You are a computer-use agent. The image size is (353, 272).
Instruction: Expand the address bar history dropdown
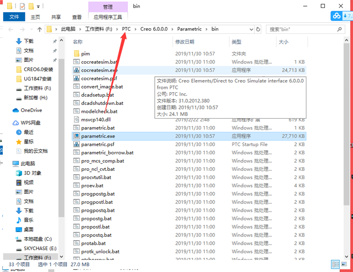click(251, 29)
